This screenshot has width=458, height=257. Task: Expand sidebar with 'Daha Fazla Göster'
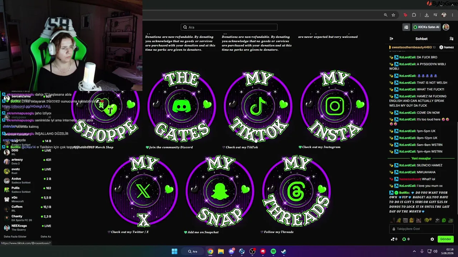[x=15, y=237]
